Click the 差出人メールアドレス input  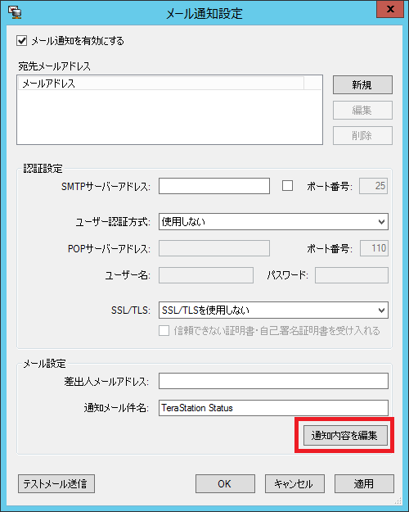[273, 381]
